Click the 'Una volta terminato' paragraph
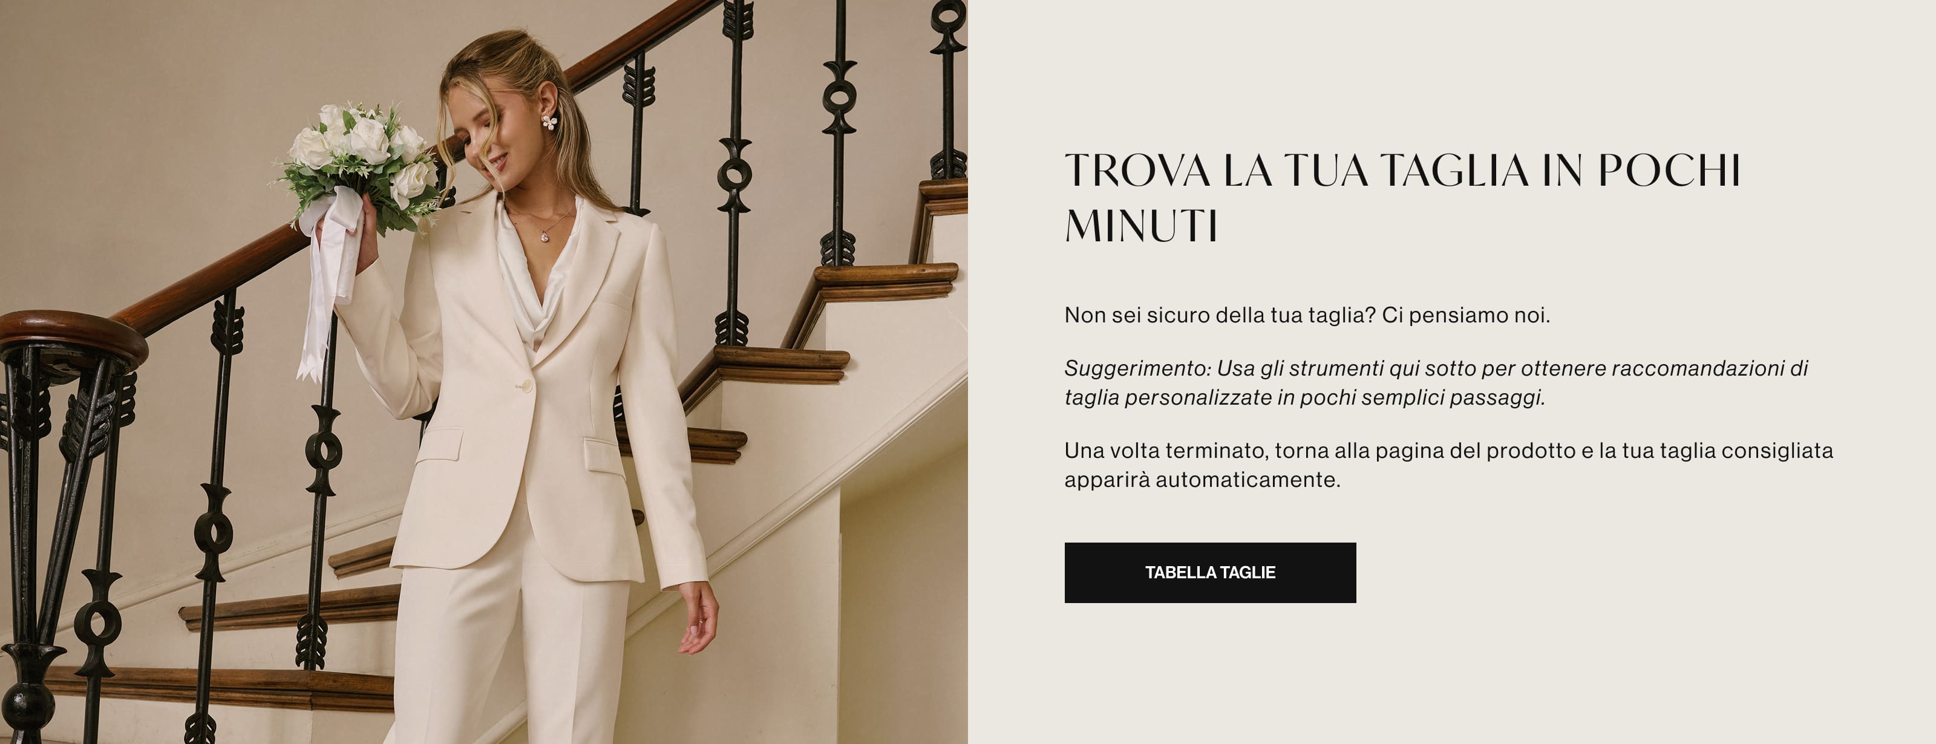This screenshot has height=744, width=1936. coord(1449,465)
